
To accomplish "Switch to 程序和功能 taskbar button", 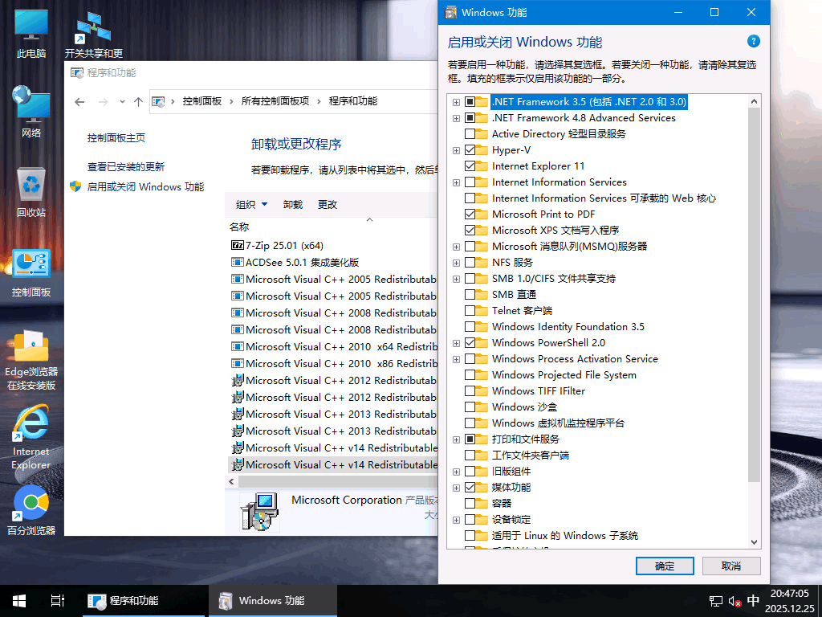I will coord(144,601).
